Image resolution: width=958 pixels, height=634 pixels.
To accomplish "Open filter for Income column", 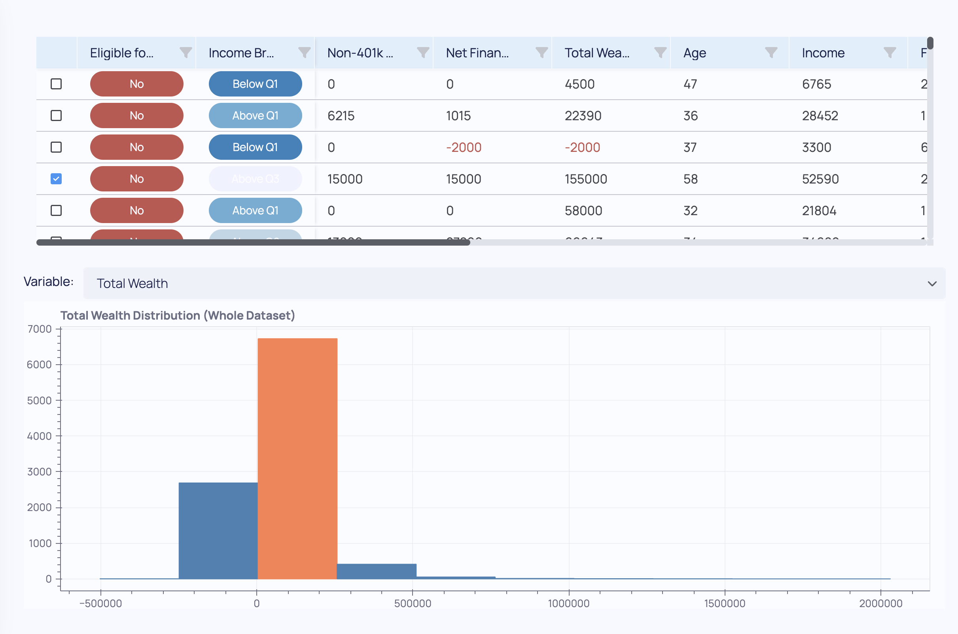I will pyautogui.click(x=890, y=53).
